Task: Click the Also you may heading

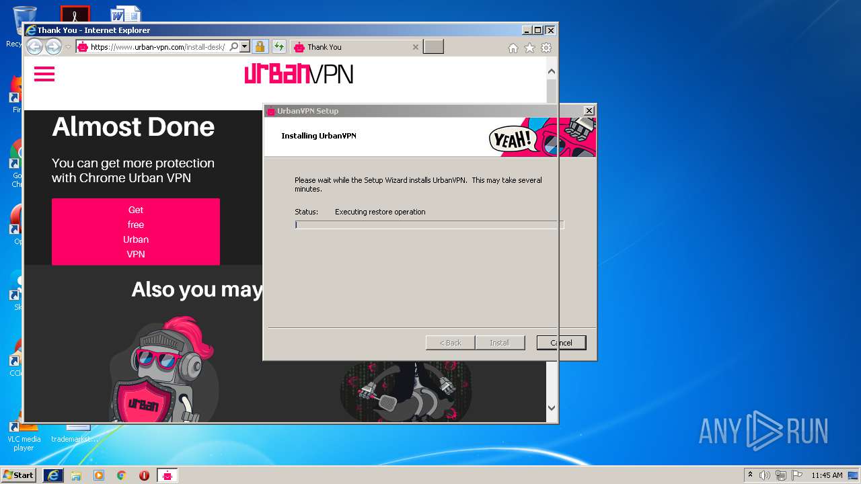Action: tap(196, 290)
